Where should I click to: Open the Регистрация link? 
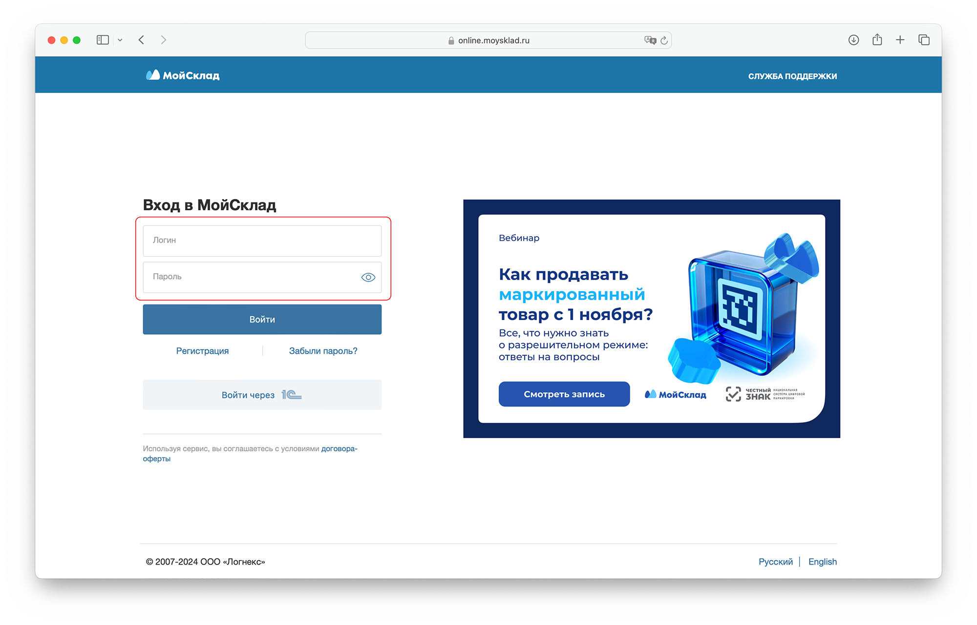coord(202,351)
